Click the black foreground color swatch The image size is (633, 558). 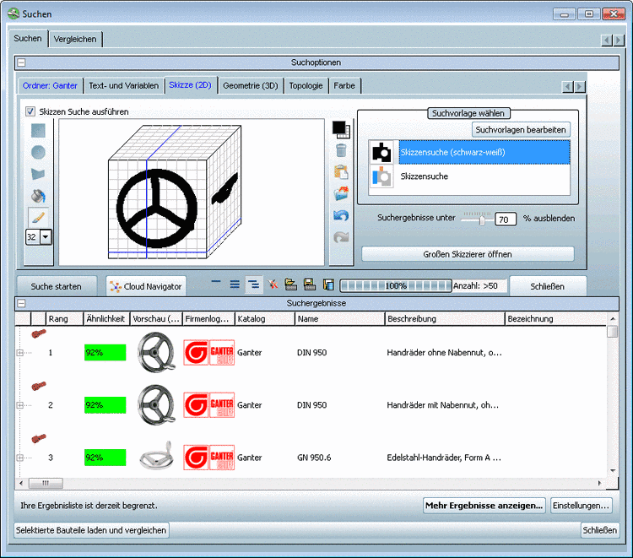tap(338, 127)
